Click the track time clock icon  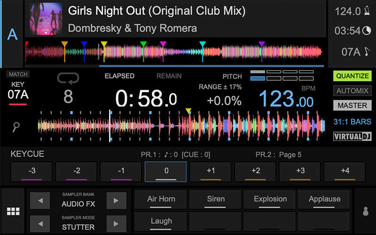[x=367, y=31]
